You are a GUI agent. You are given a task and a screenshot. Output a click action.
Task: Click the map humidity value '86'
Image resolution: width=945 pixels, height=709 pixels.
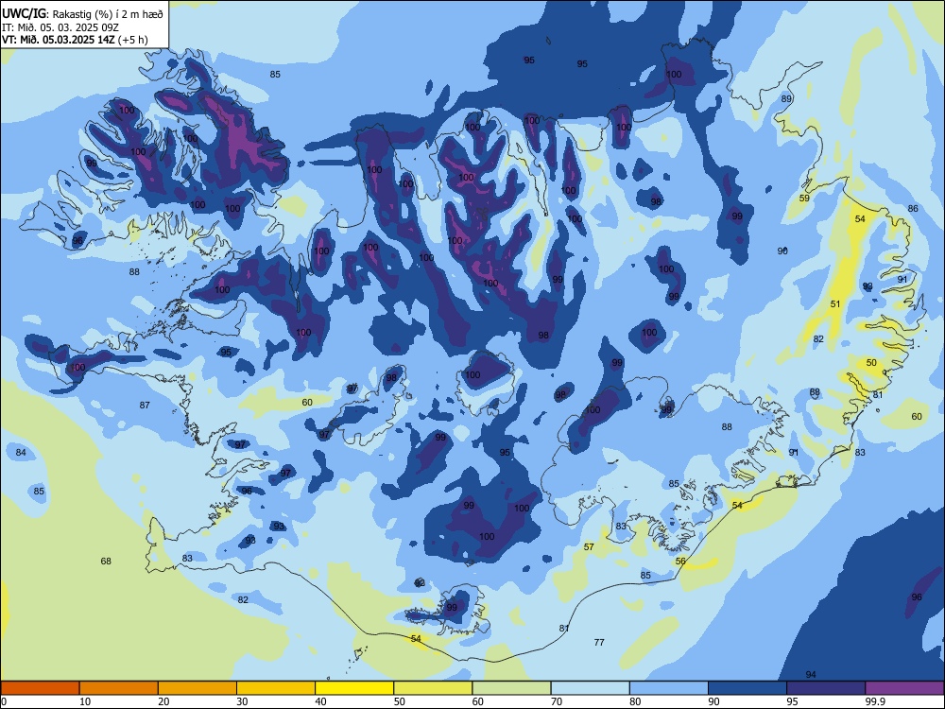click(x=913, y=209)
